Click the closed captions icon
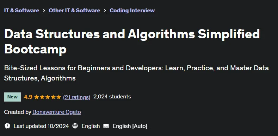This screenshot has height=136, width=278. tap(106, 126)
